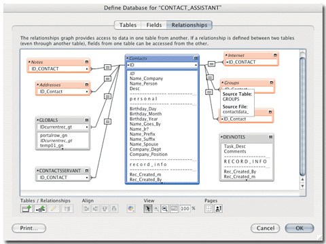Click the Cancel button
The image size is (326, 244).
pyautogui.click(x=266, y=228)
